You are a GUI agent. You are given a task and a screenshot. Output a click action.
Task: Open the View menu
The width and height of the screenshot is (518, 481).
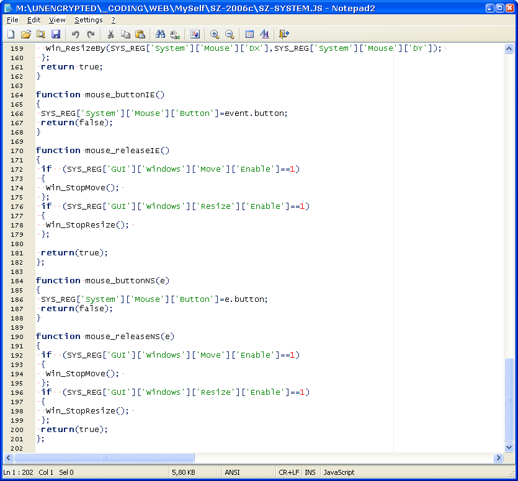tap(57, 20)
